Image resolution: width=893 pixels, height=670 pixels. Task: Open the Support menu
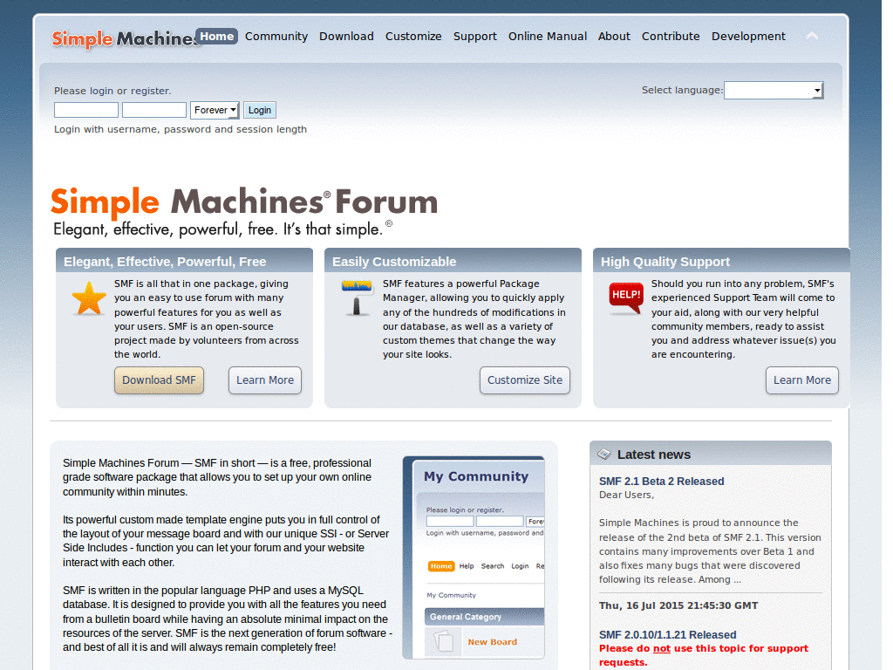[475, 36]
